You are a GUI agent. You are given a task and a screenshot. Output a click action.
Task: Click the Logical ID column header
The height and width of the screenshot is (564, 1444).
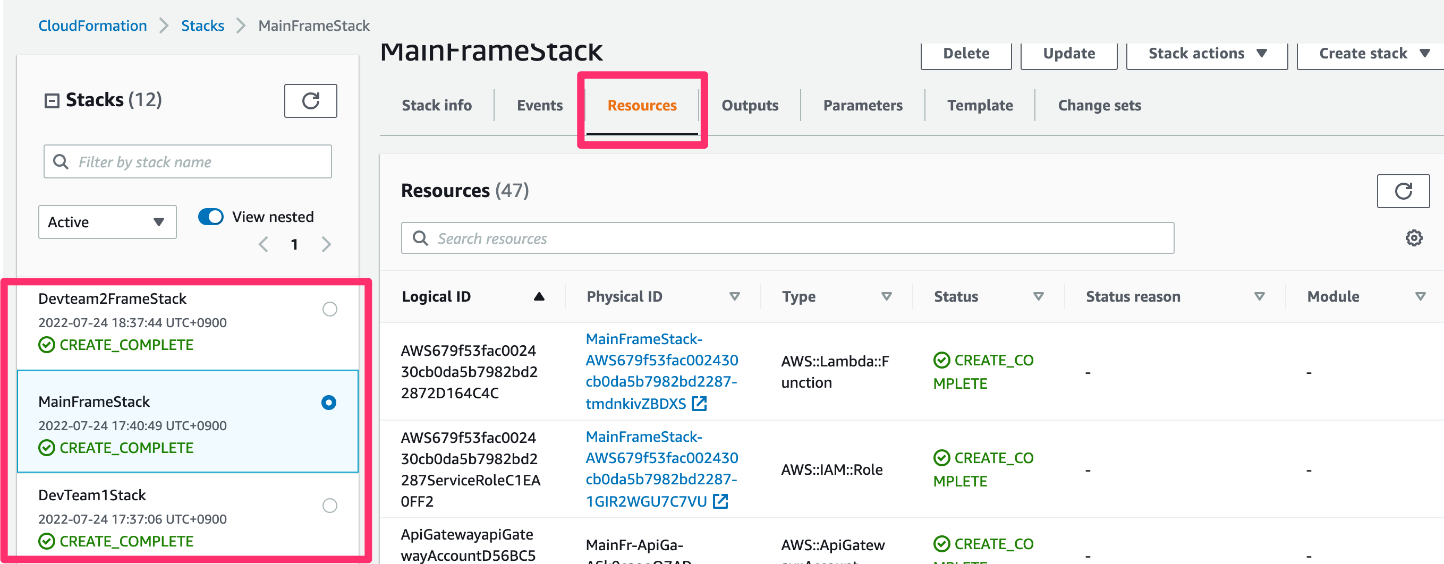[x=436, y=296]
